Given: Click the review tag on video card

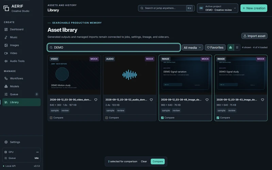Looking at the screenshot, I should click(x=65, y=111).
